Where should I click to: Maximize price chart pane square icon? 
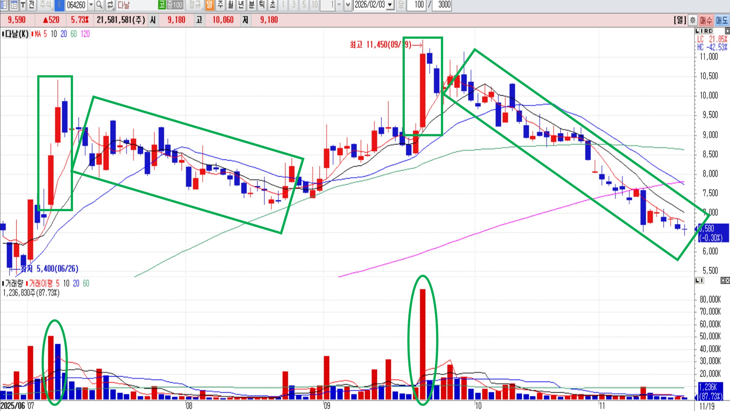[x=727, y=31]
